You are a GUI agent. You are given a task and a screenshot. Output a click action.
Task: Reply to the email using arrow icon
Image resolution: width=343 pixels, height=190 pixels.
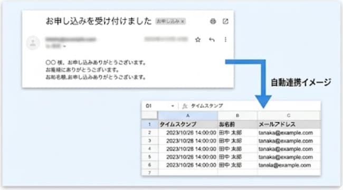coord(212,40)
